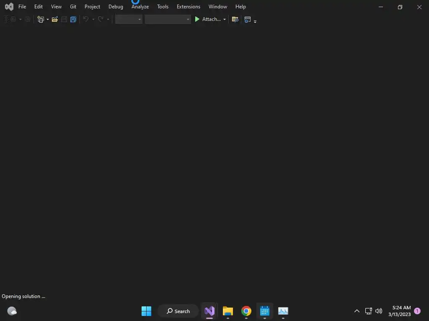Open the Project menu
The height and width of the screenshot is (321, 429).
(92, 7)
